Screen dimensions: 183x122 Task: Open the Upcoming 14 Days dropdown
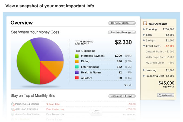pos(122,96)
